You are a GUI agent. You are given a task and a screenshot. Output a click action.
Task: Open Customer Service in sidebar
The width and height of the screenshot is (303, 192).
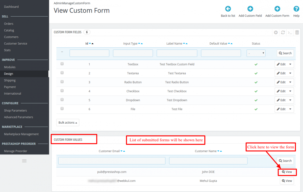[x=16, y=44]
